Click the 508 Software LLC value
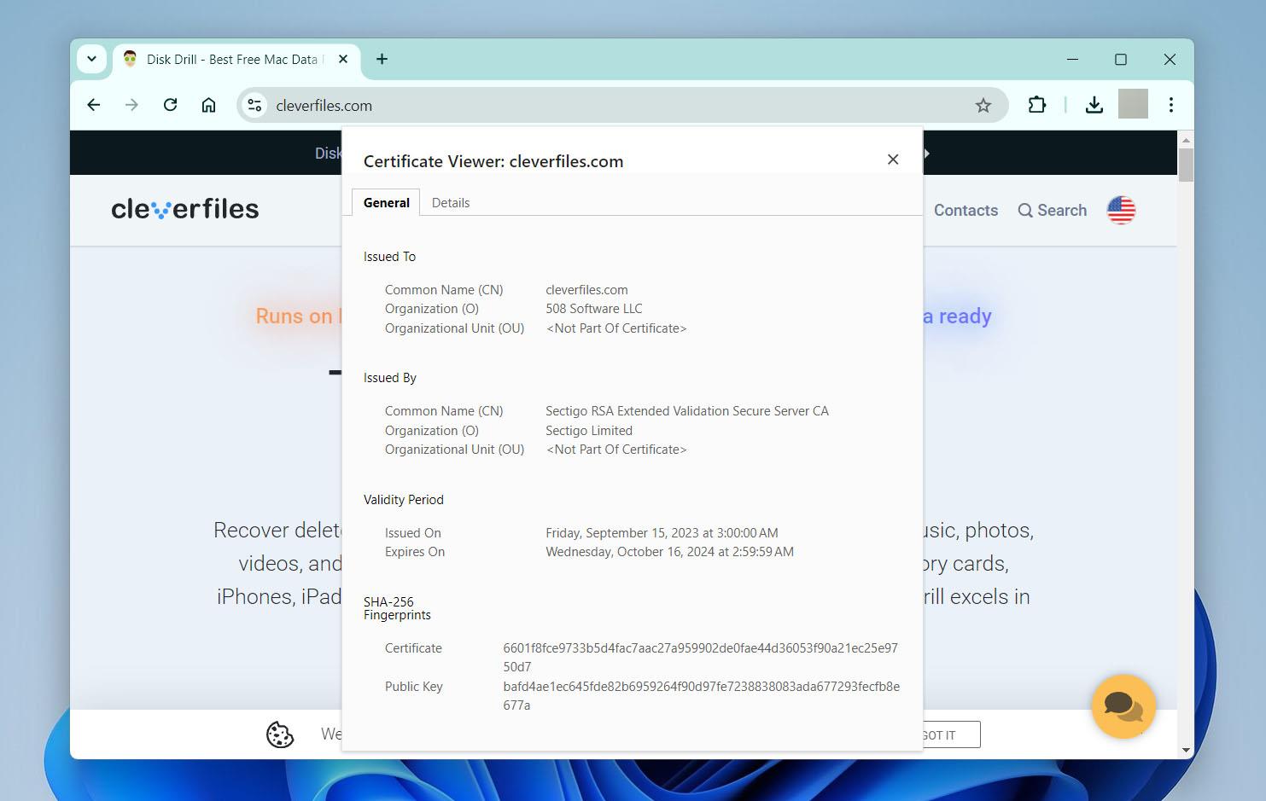This screenshot has width=1266, height=801. pos(594,309)
